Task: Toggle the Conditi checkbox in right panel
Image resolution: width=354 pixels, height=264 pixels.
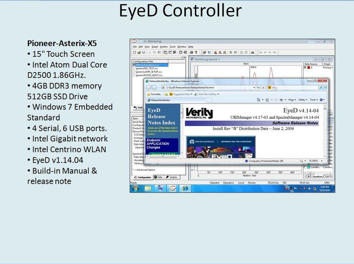Action: tap(305, 166)
